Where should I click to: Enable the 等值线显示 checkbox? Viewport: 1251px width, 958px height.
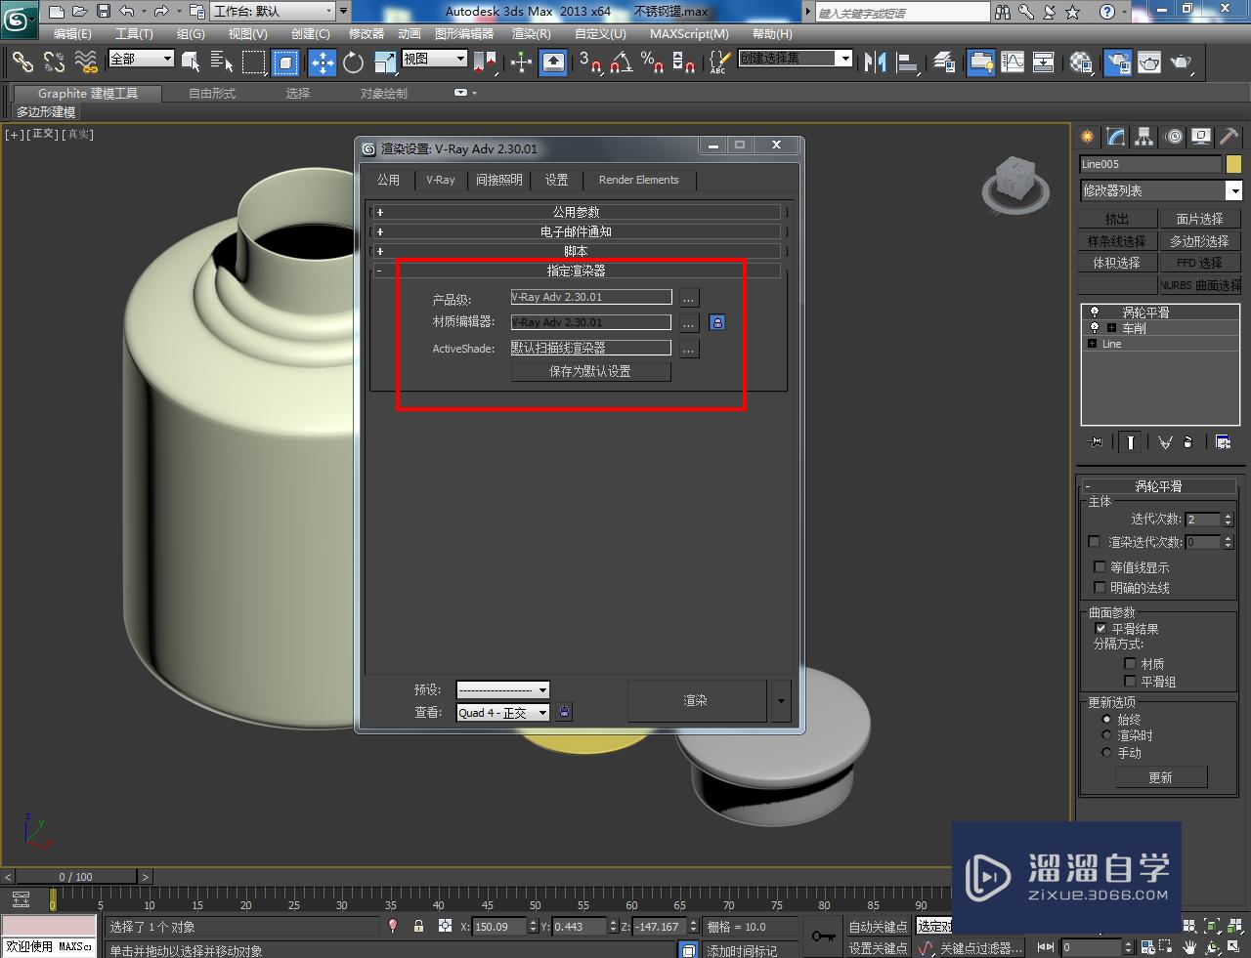pyautogui.click(x=1100, y=566)
